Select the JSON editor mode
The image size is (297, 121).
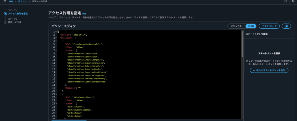(251, 26)
